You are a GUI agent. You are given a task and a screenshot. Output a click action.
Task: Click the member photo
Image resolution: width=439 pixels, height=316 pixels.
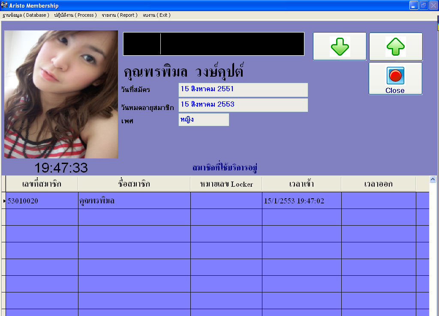click(x=61, y=94)
